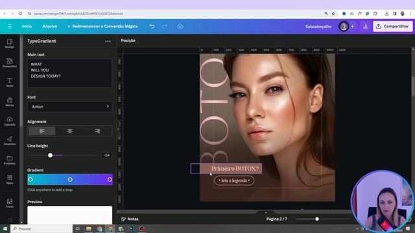Select right text alignment
This screenshot has height=233, width=415.
pyautogui.click(x=97, y=131)
